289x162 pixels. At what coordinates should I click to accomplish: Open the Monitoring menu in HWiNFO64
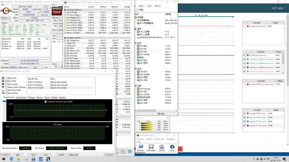pos(159,139)
